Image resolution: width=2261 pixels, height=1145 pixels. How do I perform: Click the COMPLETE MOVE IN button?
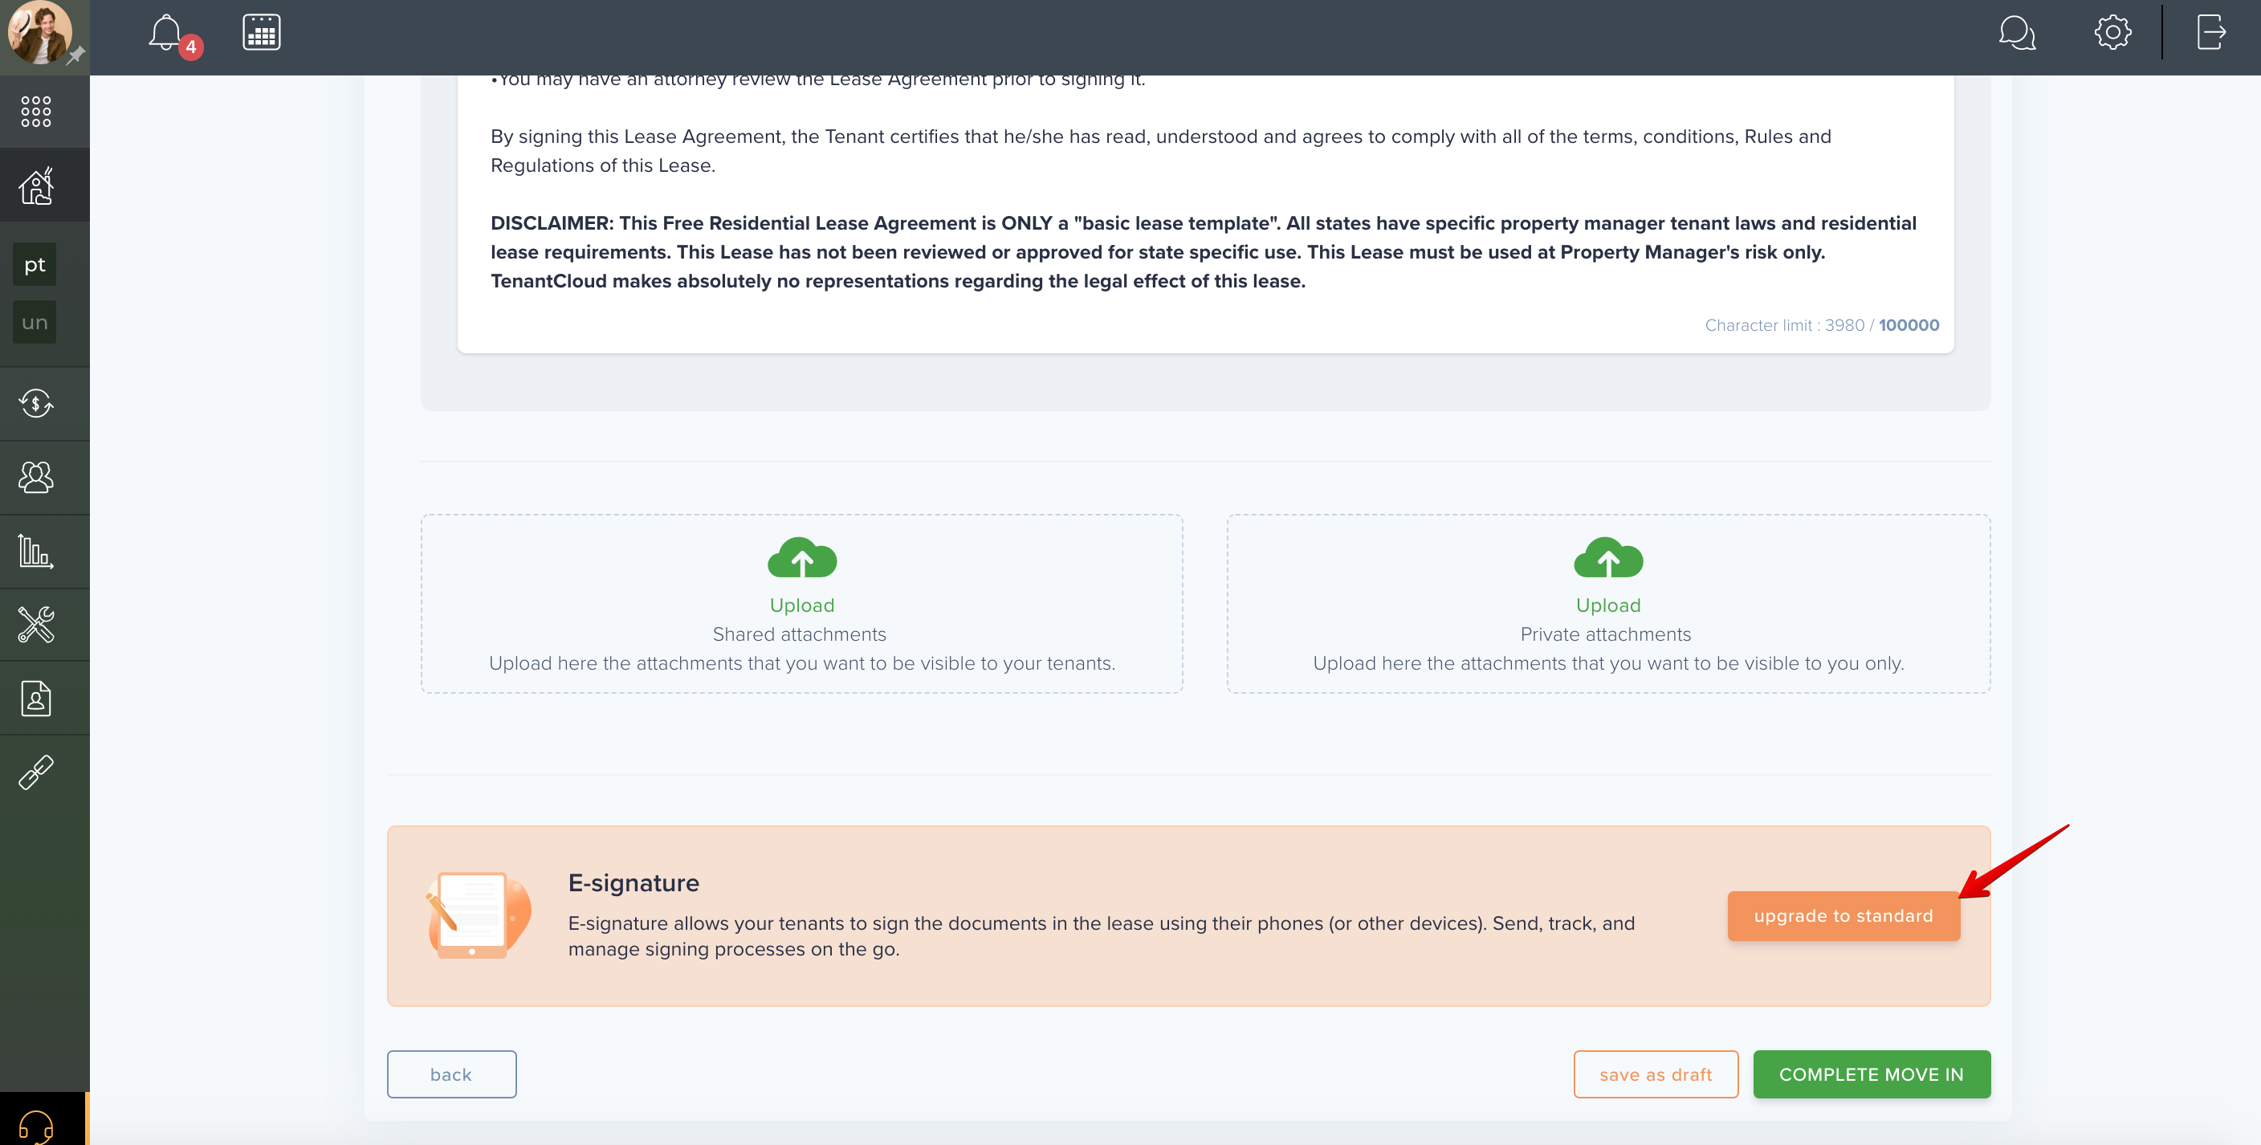pos(1872,1074)
